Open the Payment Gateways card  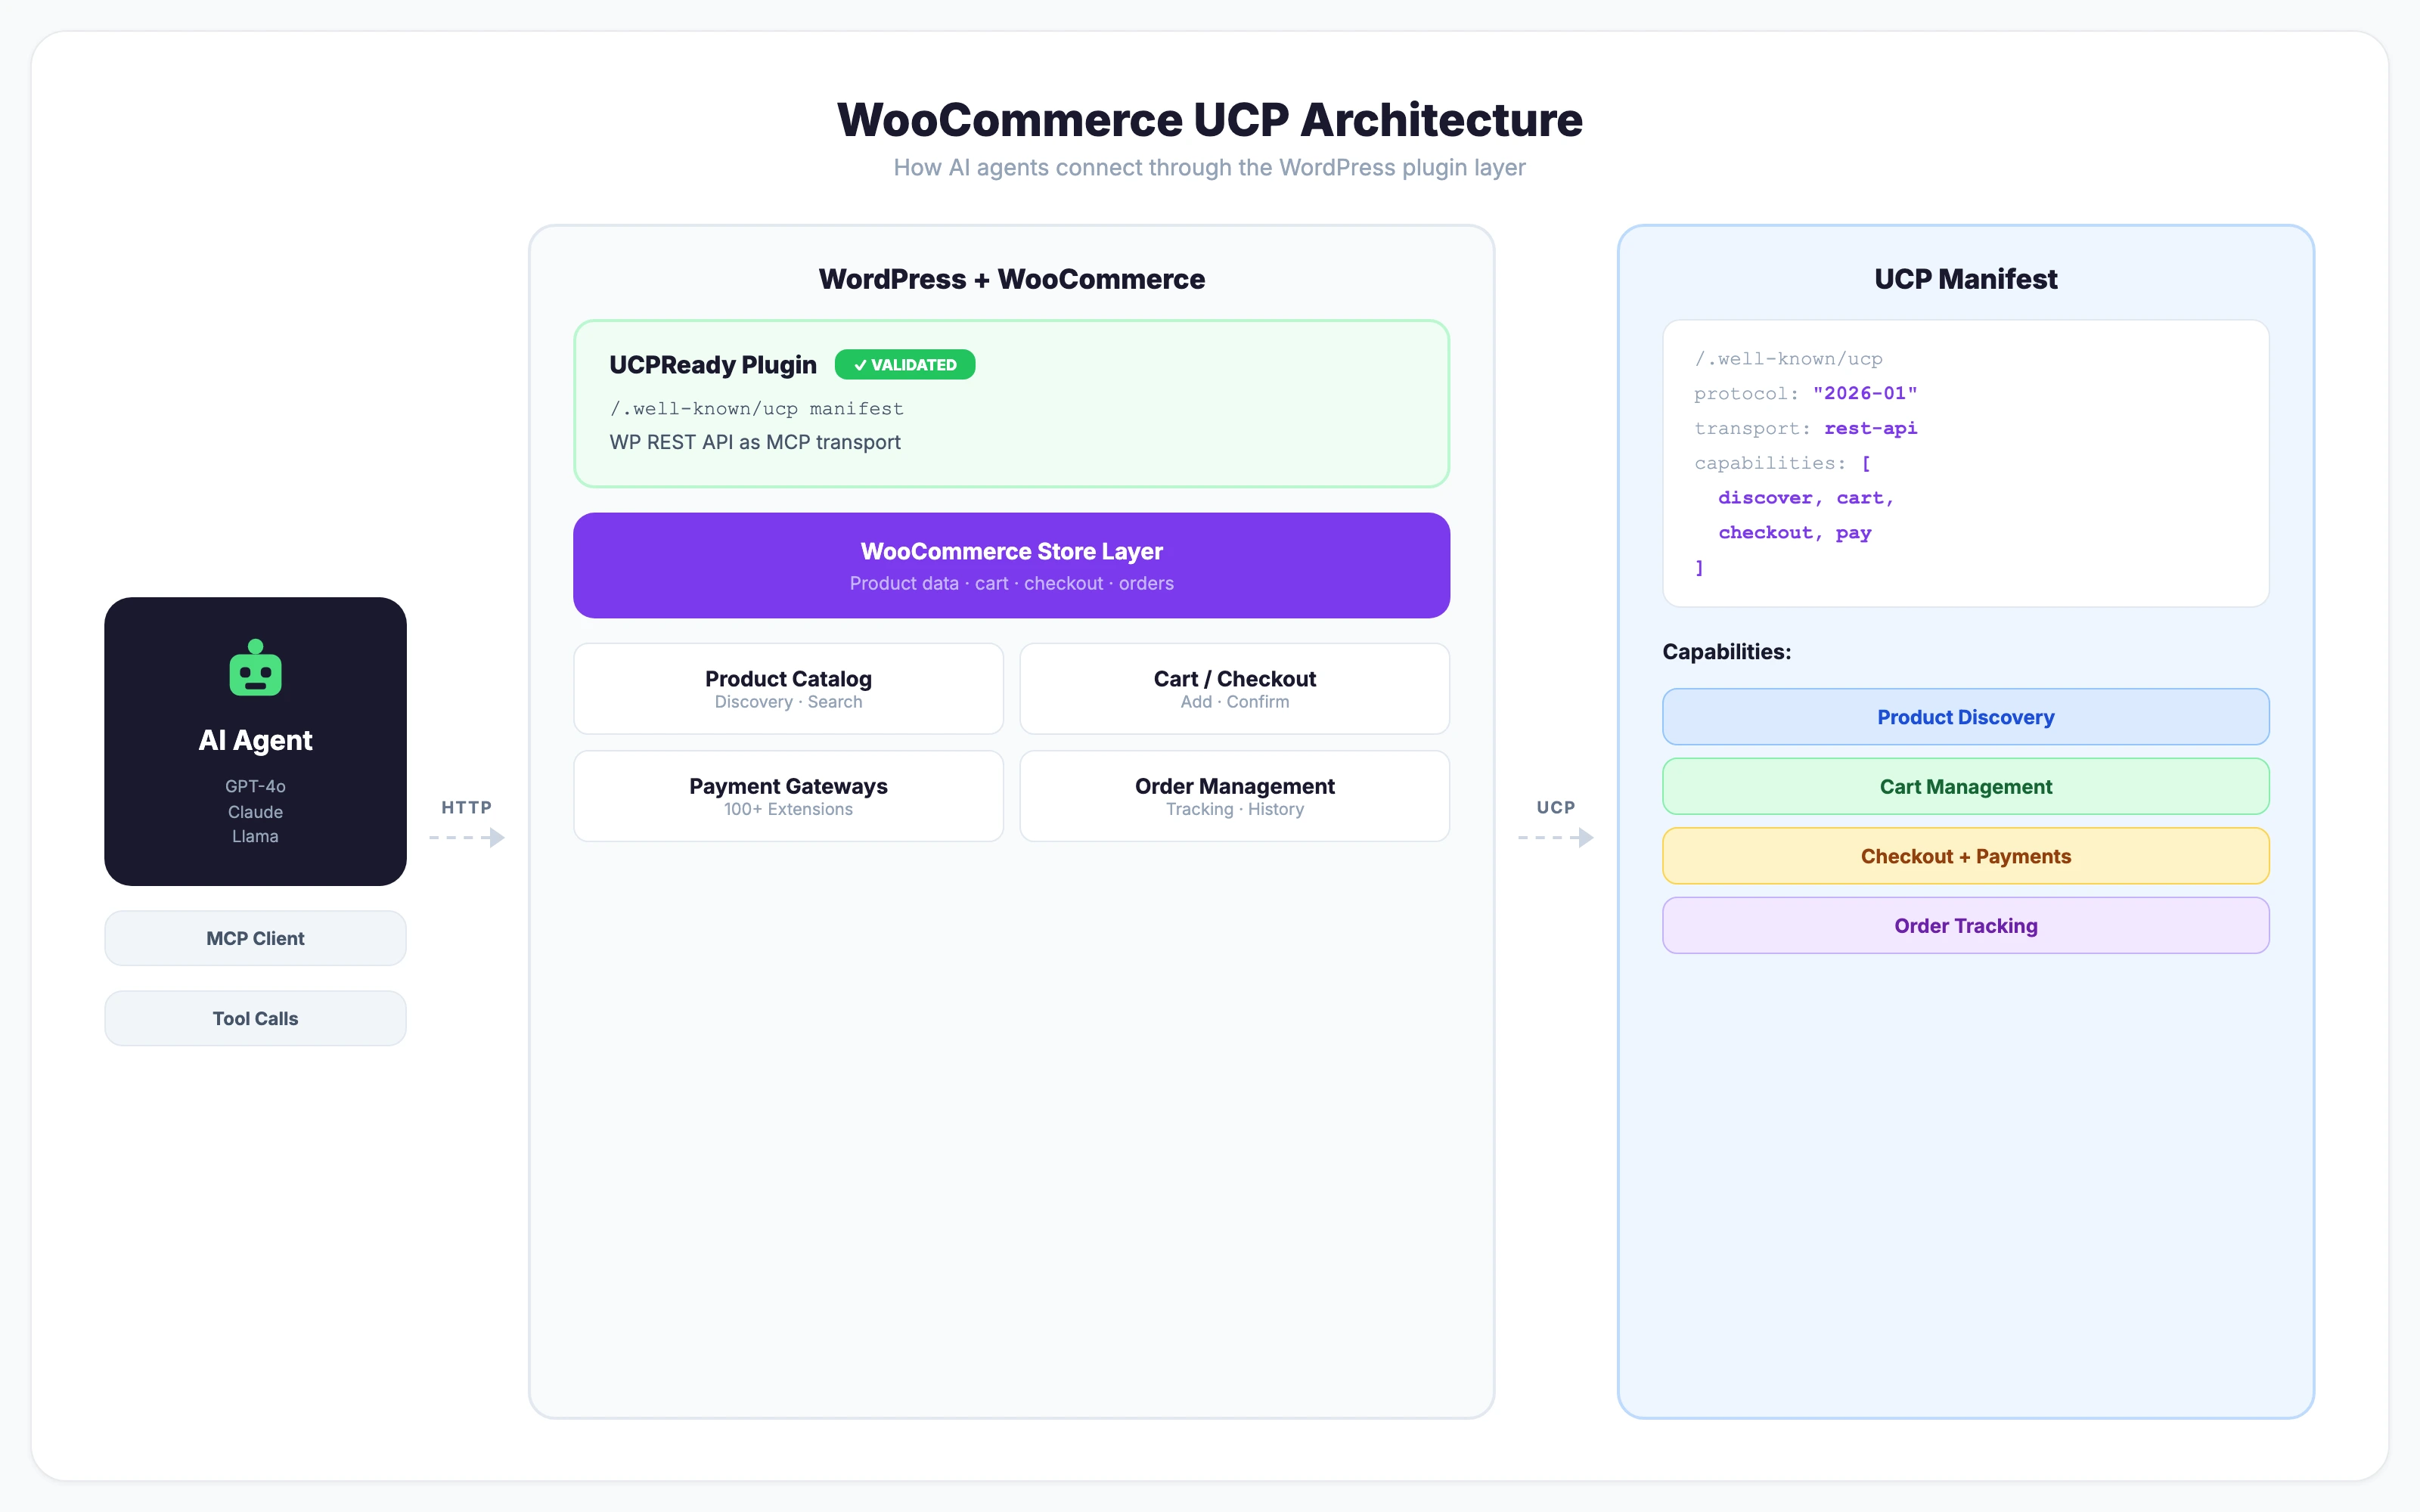pyautogui.click(x=788, y=796)
